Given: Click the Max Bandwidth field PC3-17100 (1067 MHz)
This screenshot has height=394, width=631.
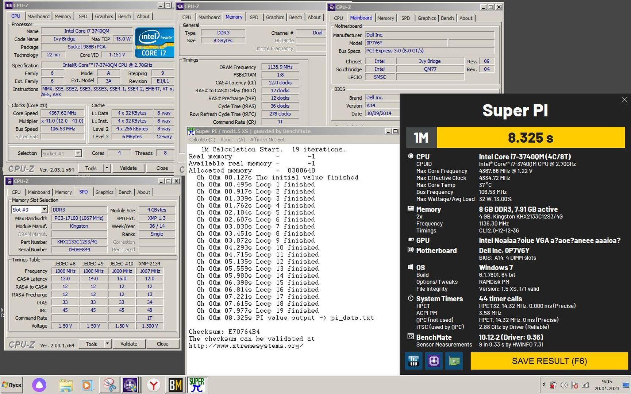Looking at the screenshot, I should point(79,218).
